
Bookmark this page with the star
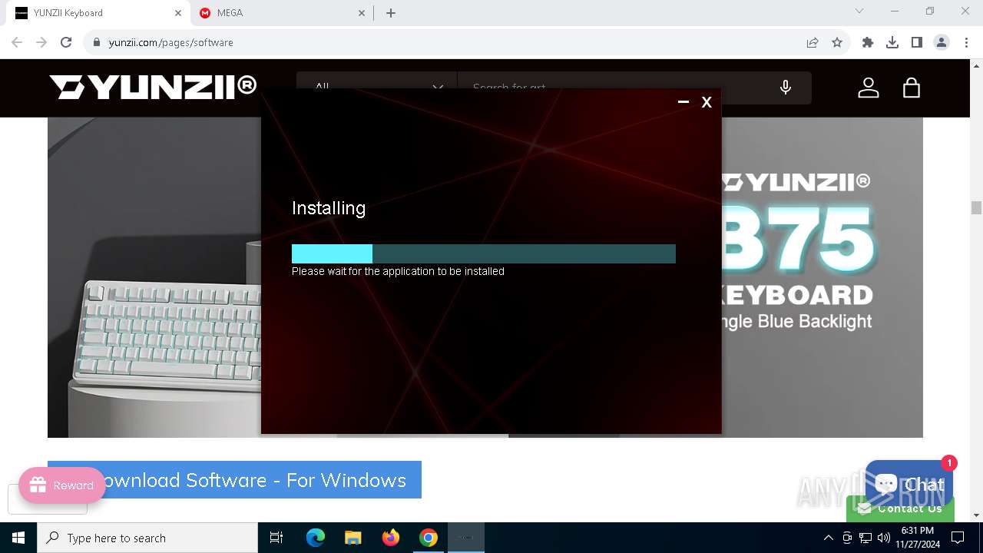pos(837,42)
